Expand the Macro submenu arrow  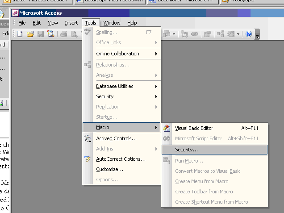tap(156, 127)
